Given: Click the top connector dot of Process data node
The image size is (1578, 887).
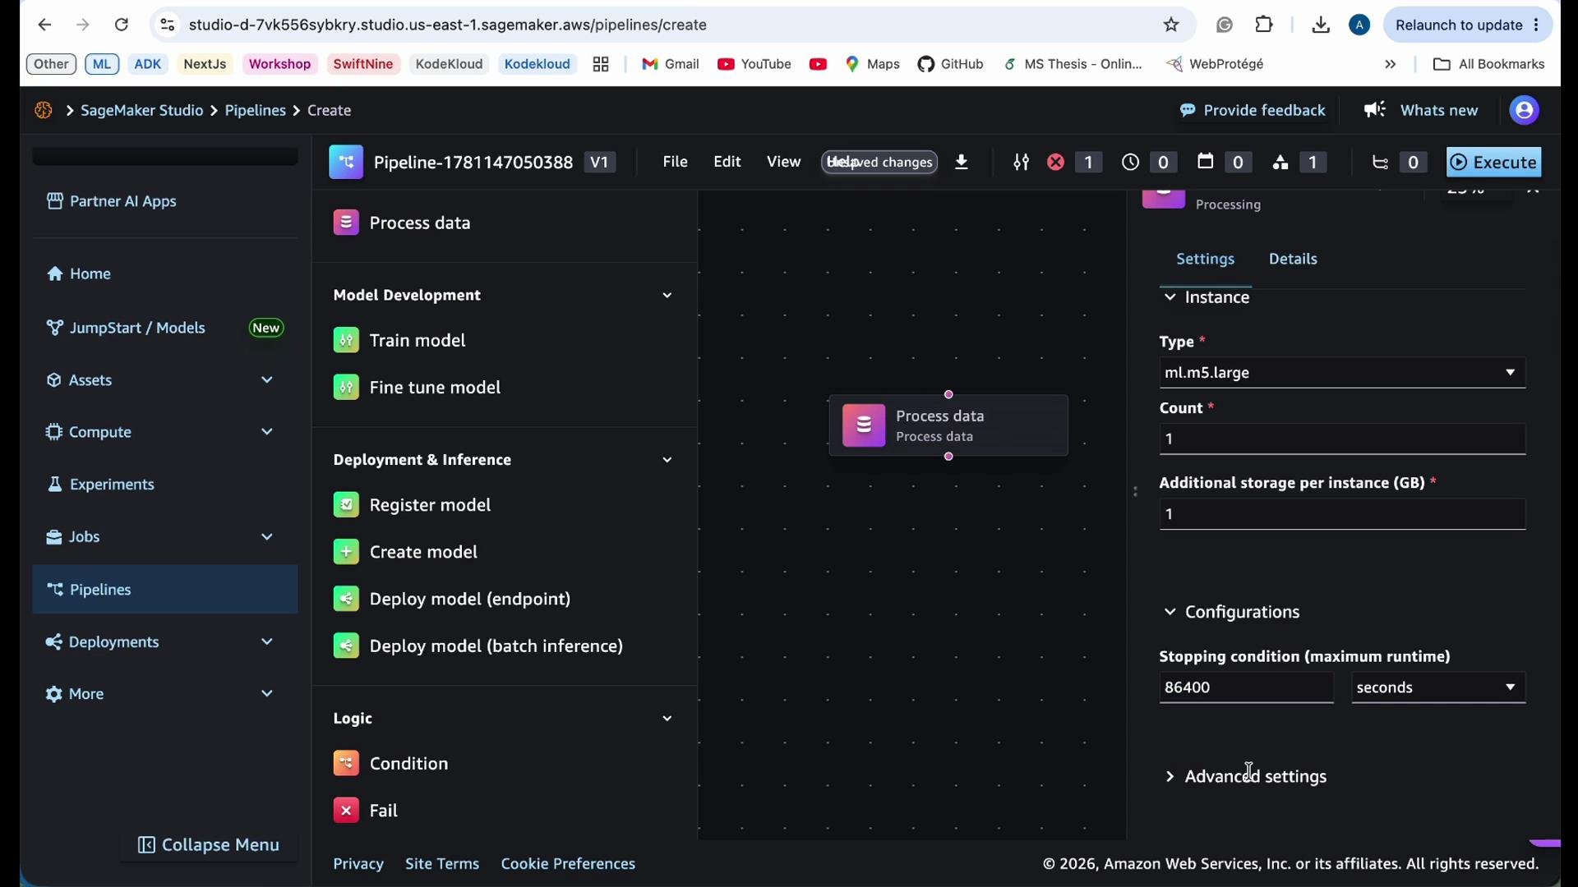Looking at the screenshot, I should click(x=948, y=395).
